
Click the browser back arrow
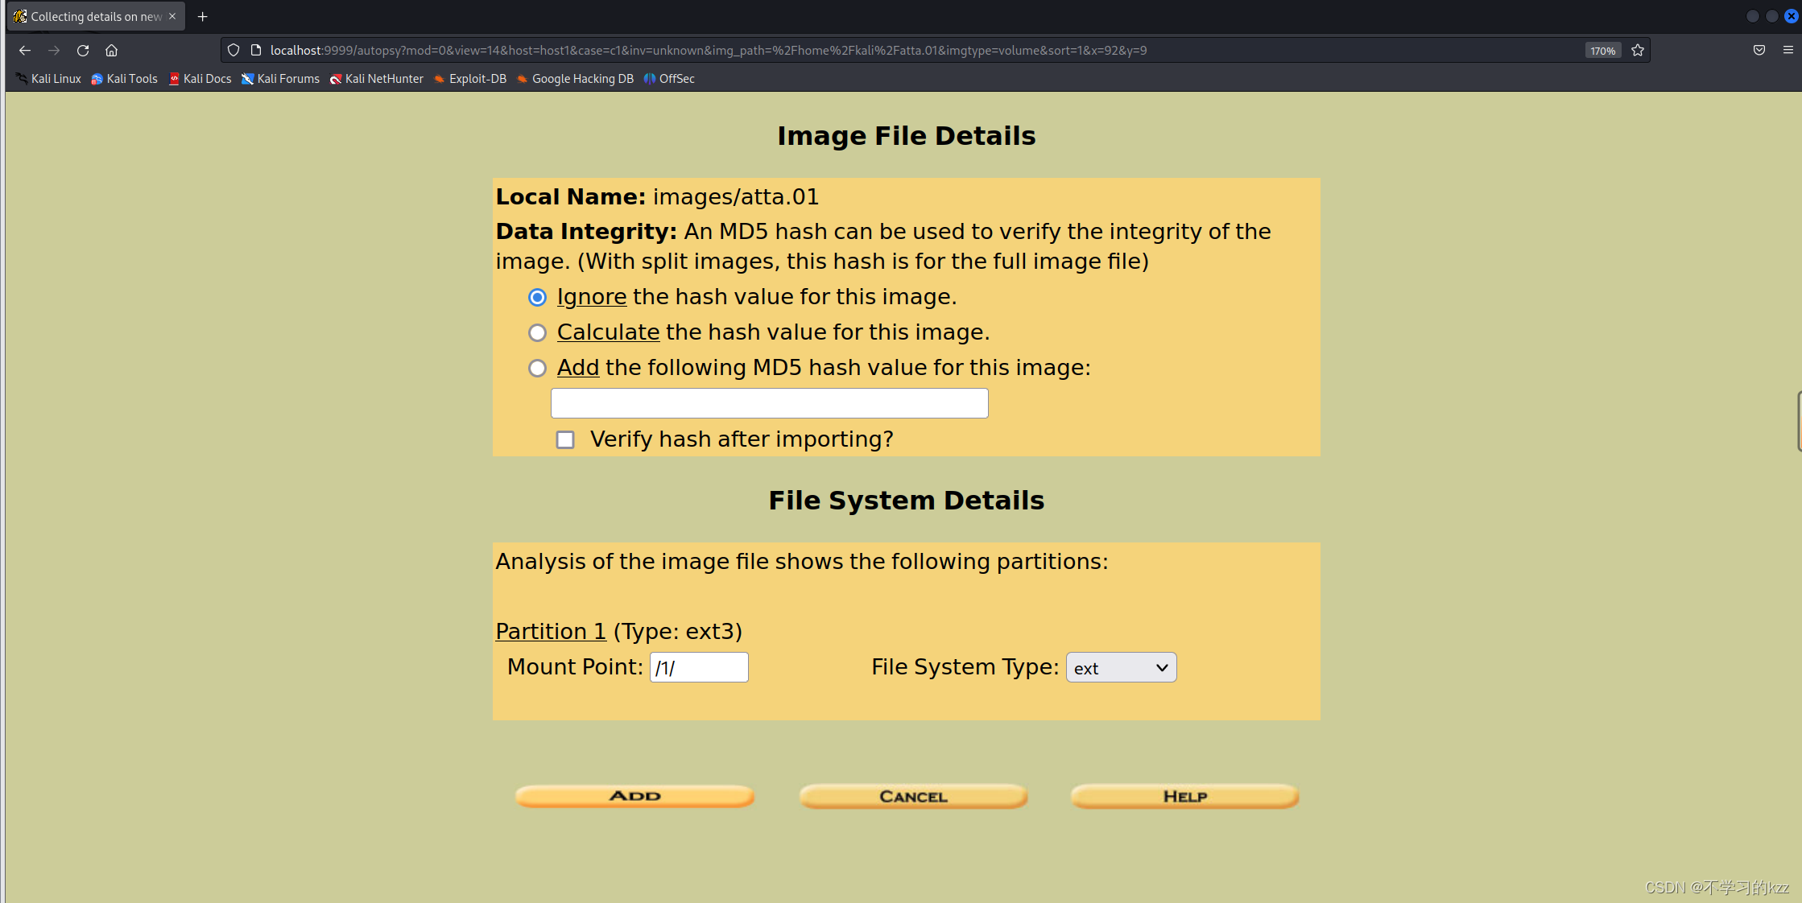click(25, 50)
